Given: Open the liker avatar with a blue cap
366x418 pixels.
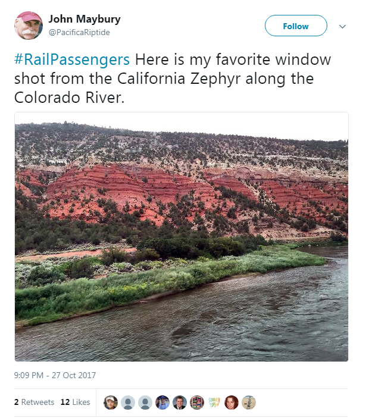Looking at the screenshot, I should tap(162, 403).
